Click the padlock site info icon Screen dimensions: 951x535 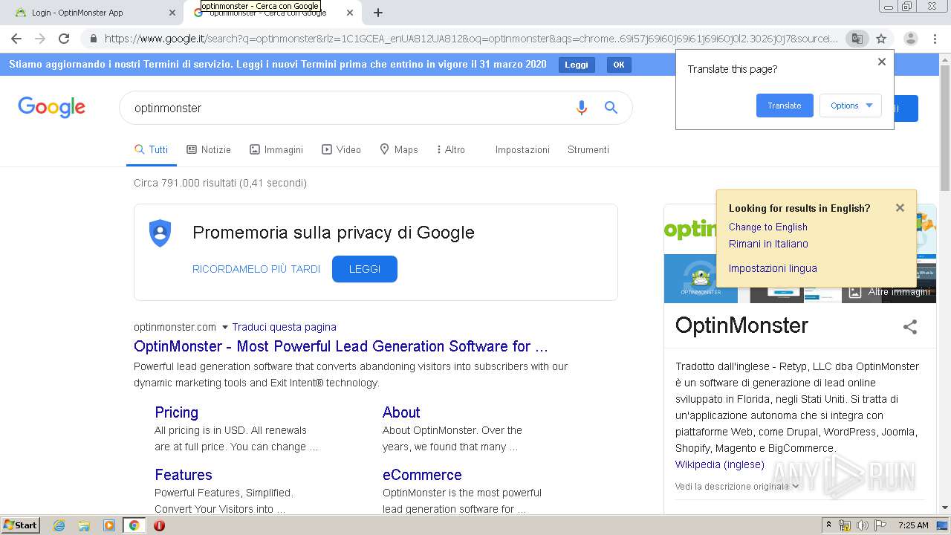[x=93, y=39]
